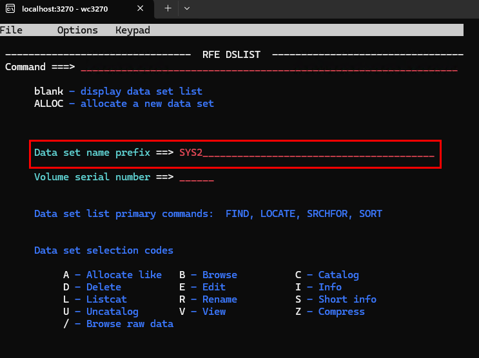Screen dimensions: 479x358
Task: Click the 'Allocate like' selection code
Action: [124, 275]
